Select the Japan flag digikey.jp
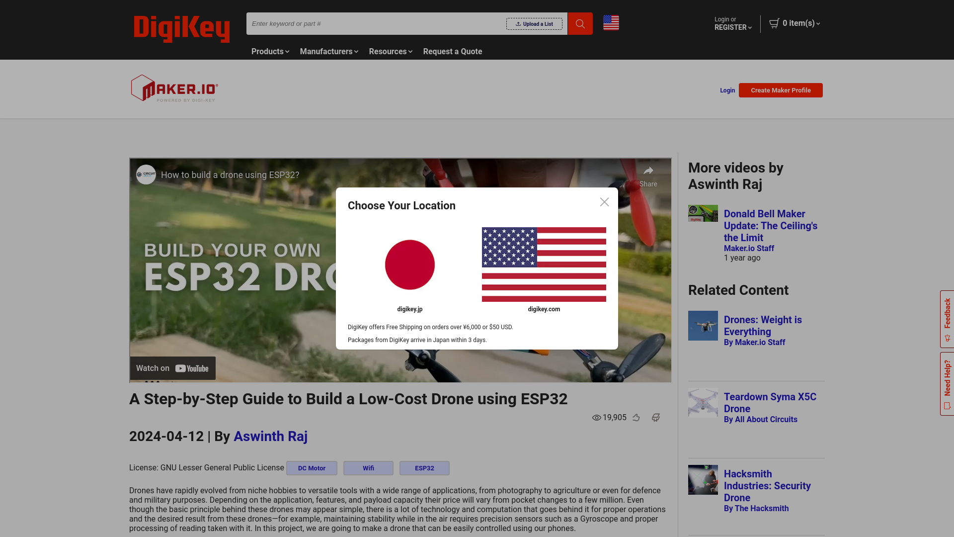Viewport: 954px width, 537px height. coord(410,265)
